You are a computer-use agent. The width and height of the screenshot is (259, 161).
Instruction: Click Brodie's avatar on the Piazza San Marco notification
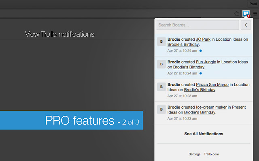coord(161,87)
